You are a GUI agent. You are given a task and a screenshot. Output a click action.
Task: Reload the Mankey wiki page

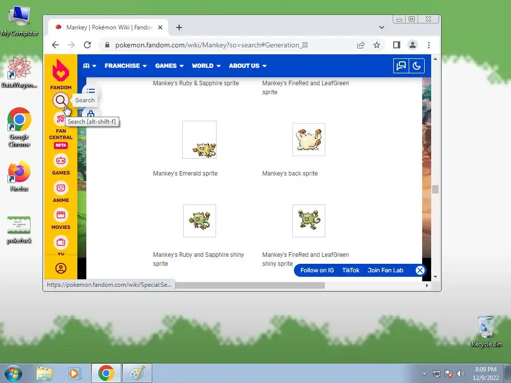pyautogui.click(x=87, y=45)
